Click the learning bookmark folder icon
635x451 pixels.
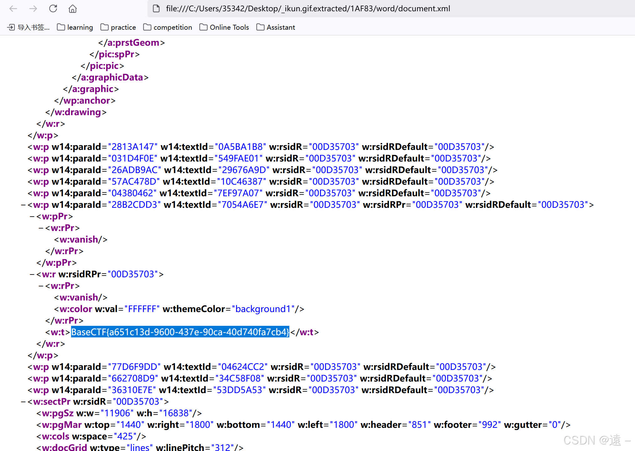click(x=61, y=27)
